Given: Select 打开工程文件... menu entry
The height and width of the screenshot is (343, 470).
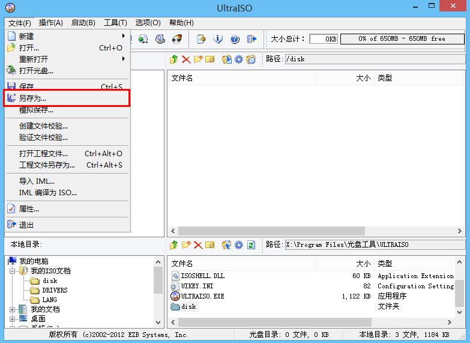Looking at the screenshot, I should tap(67, 154).
